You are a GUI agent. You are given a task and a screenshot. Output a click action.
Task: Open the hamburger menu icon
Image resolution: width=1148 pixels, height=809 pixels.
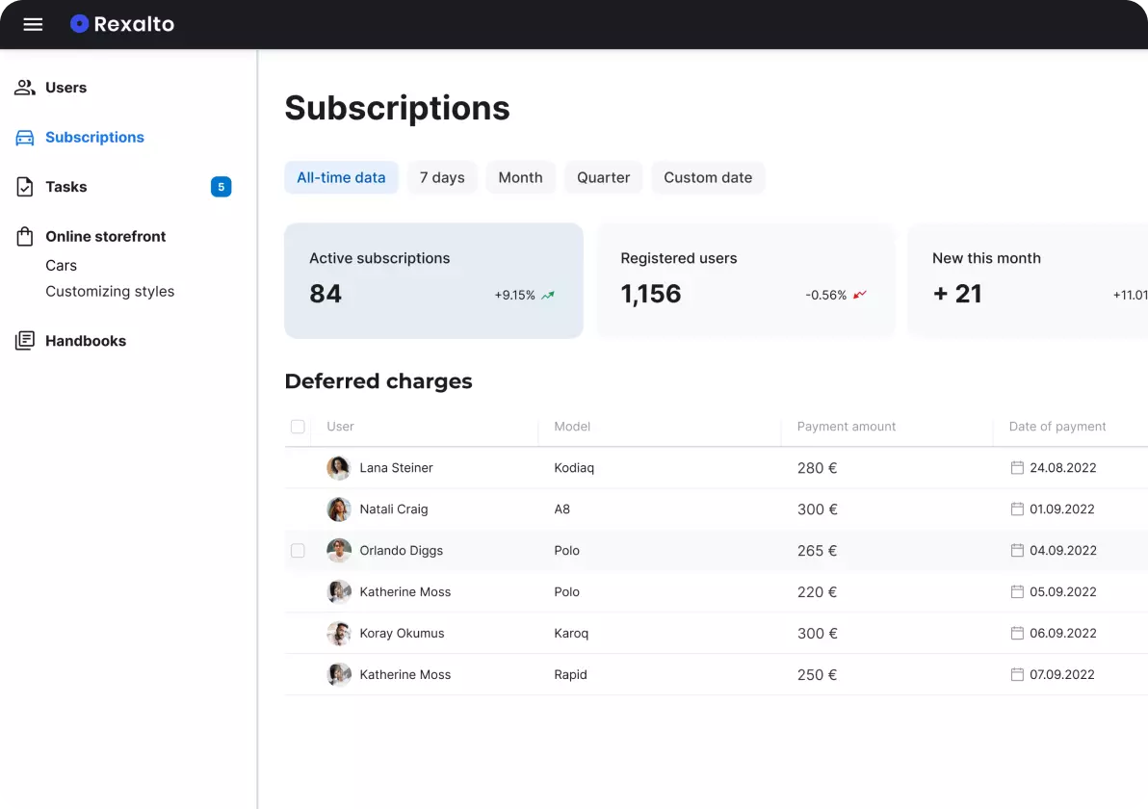33,24
